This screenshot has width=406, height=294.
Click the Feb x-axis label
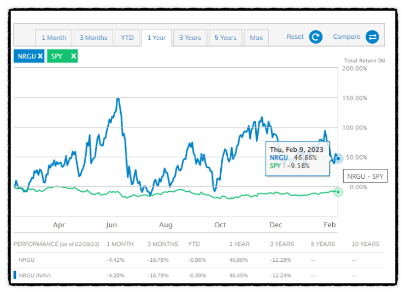[x=329, y=225]
